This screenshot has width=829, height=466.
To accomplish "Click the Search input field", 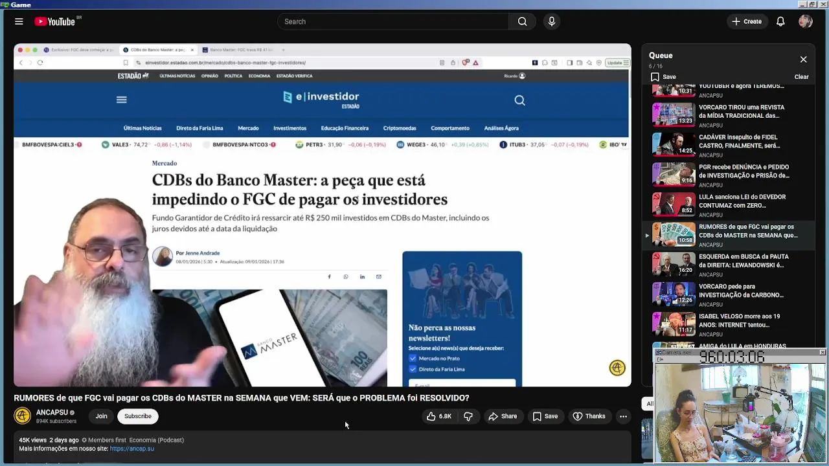I will coord(393,21).
